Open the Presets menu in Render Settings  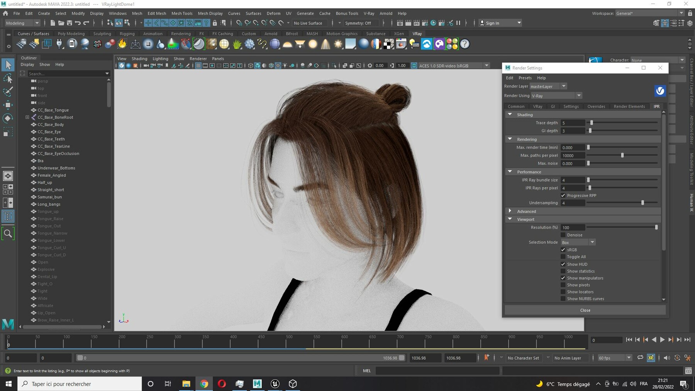pos(525,78)
